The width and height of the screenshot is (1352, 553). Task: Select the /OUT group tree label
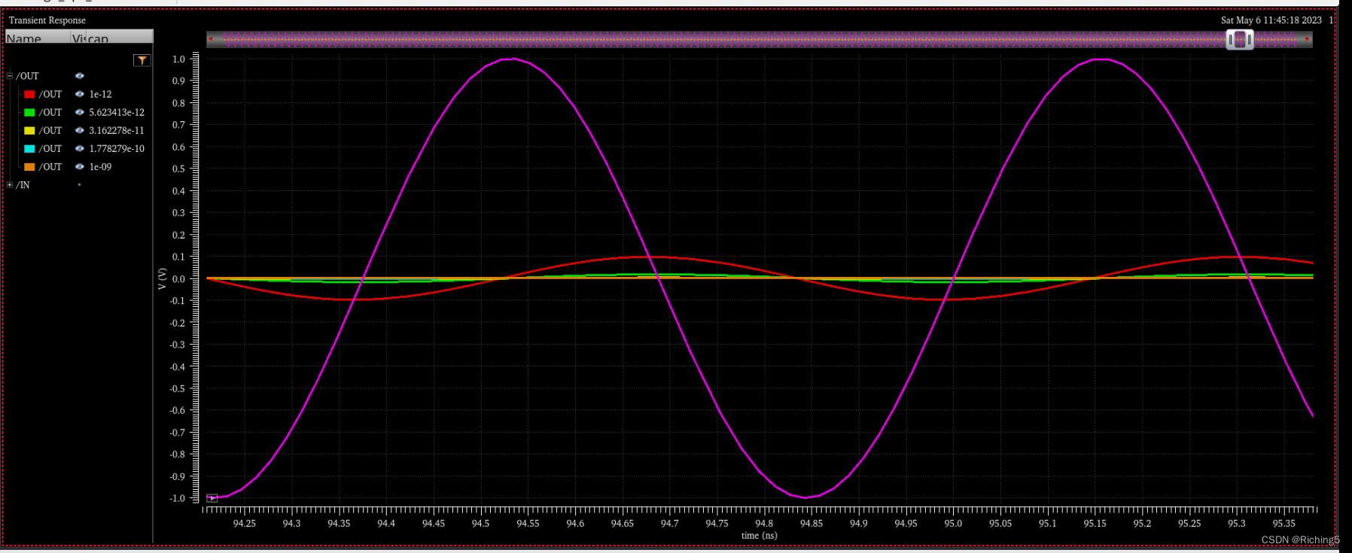[x=27, y=76]
